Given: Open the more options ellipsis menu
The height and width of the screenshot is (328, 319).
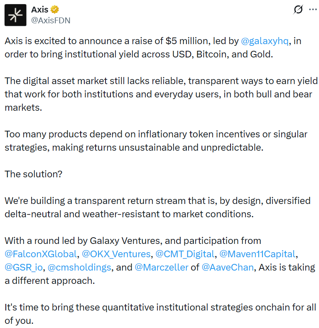Looking at the screenshot, I should (x=313, y=10).
